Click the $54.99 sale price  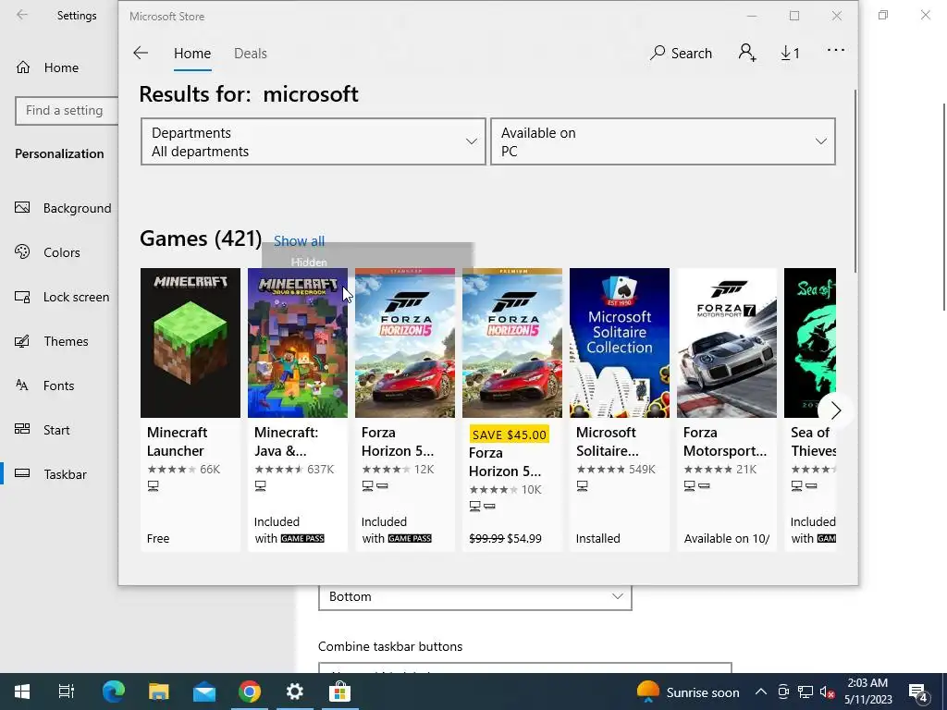tap(524, 538)
